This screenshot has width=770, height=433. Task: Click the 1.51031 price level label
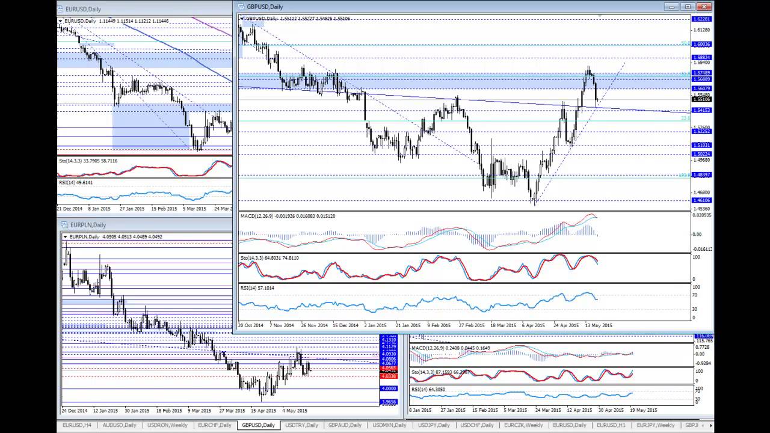[702, 146]
